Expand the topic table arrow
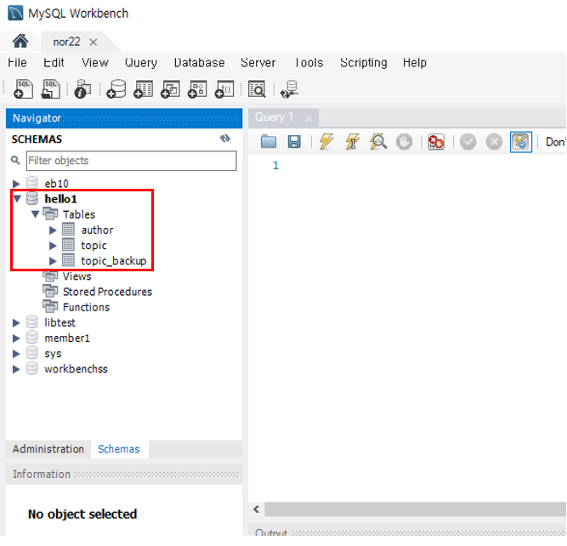567x546 pixels. tap(53, 246)
